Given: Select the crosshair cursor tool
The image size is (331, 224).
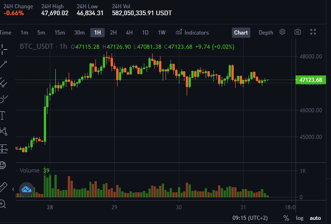Looking at the screenshot, I should tap(3, 49).
